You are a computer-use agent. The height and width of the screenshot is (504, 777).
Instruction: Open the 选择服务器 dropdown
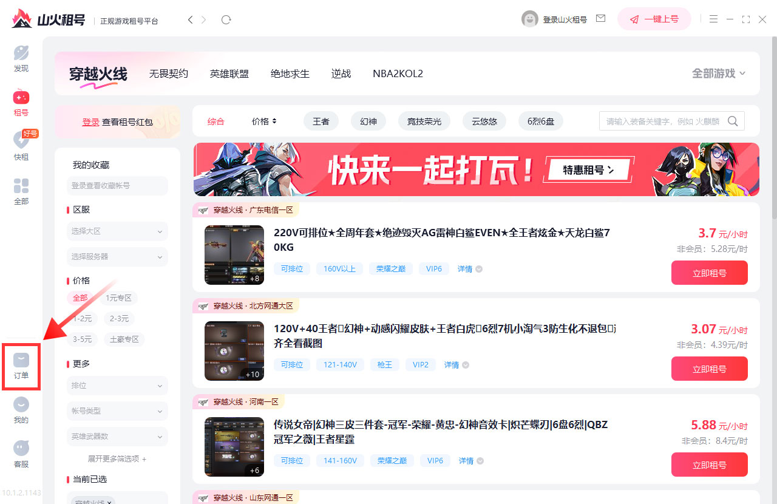click(x=117, y=257)
